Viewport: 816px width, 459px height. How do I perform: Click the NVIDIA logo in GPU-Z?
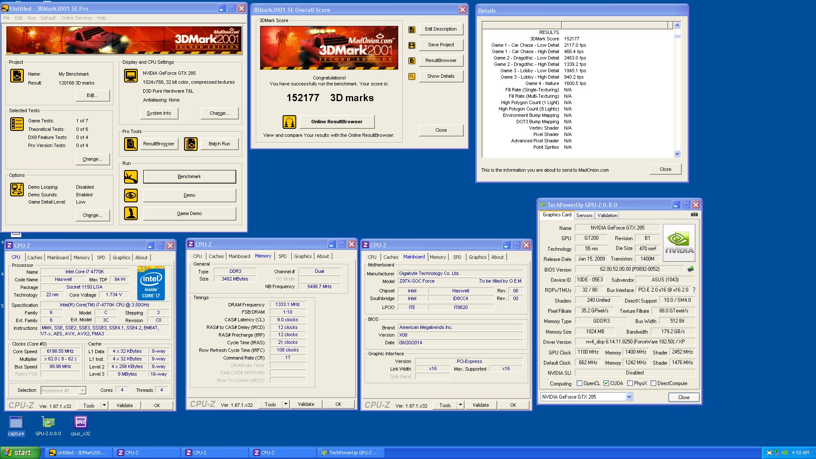coord(679,243)
